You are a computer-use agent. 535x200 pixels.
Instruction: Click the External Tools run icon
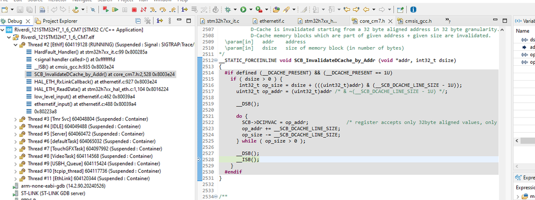259,10
